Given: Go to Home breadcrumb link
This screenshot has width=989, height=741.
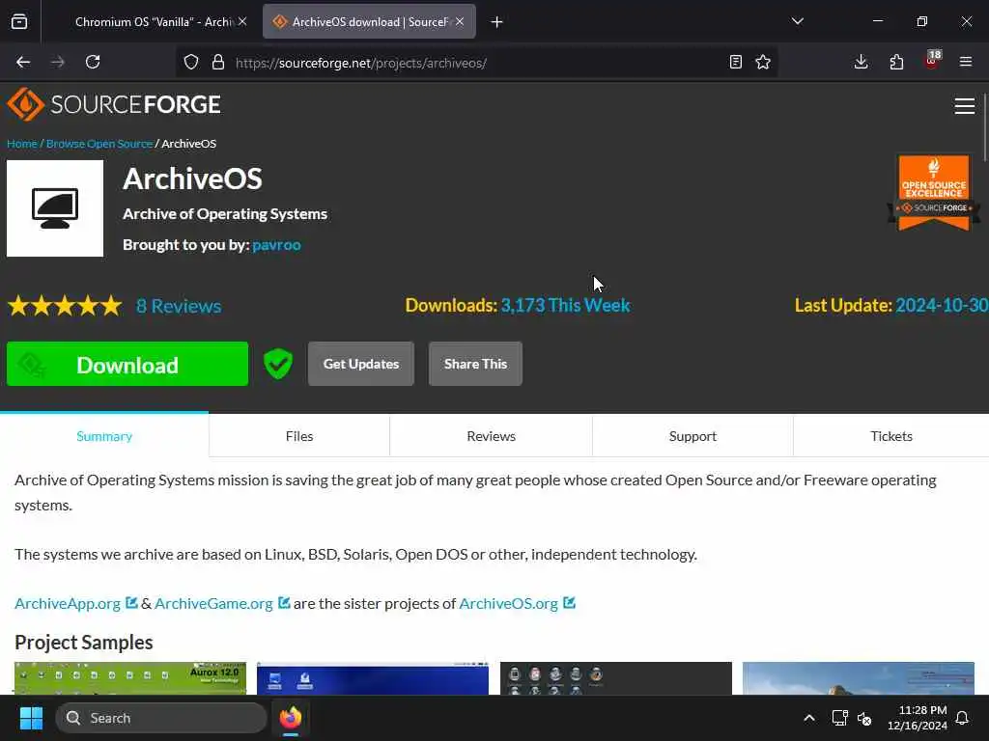Looking at the screenshot, I should click(22, 143).
